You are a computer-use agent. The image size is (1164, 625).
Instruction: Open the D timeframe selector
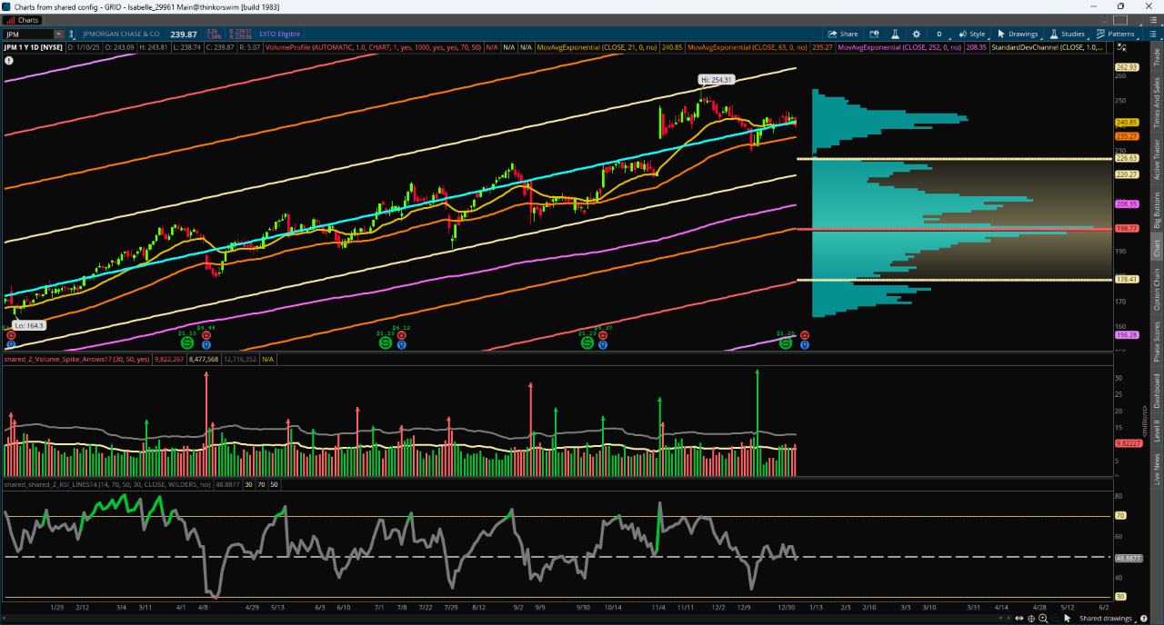tap(939, 34)
